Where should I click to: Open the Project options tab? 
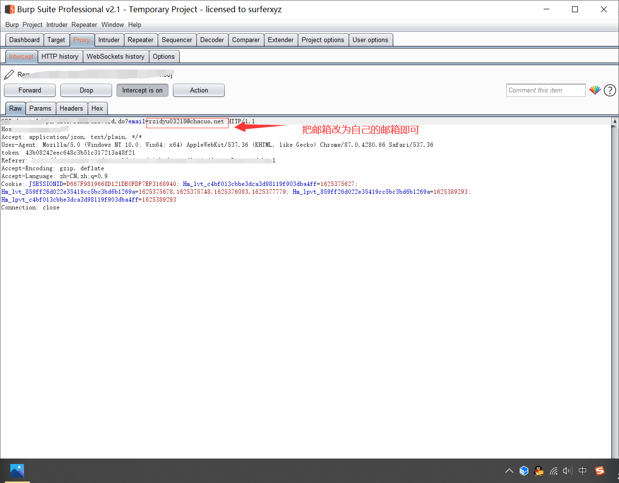323,40
